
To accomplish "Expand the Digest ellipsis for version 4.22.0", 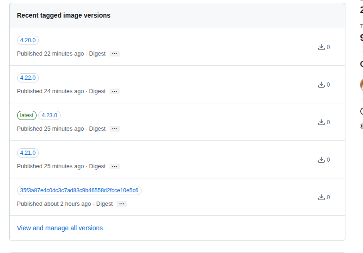I will [115, 91].
